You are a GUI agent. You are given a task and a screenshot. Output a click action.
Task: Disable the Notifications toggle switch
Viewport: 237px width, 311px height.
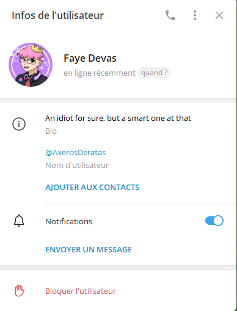[214, 221]
